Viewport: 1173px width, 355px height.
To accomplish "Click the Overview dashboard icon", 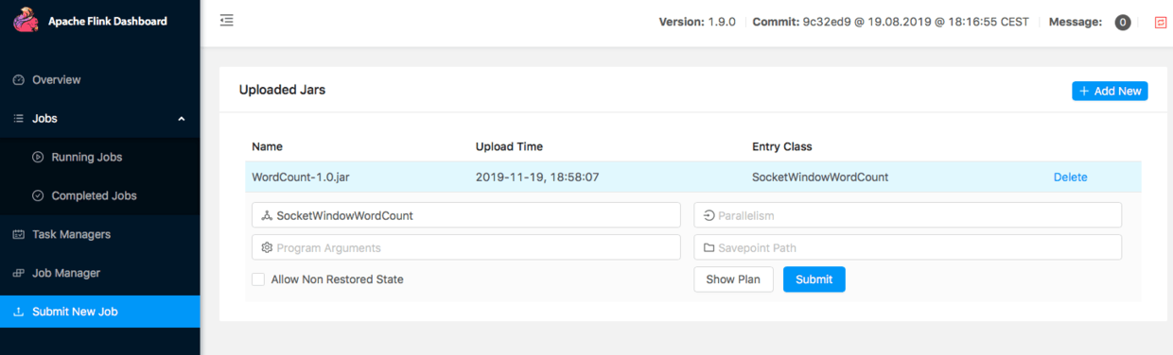I will pos(18,80).
